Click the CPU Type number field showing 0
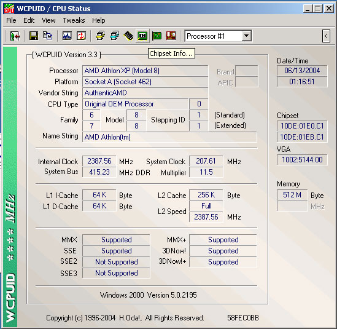337x329 pixels. pyautogui.click(x=199, y=104)
